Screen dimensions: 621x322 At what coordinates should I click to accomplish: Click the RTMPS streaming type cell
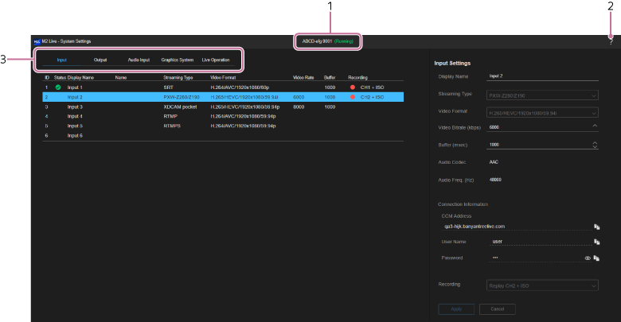click(x=172, y=126)
